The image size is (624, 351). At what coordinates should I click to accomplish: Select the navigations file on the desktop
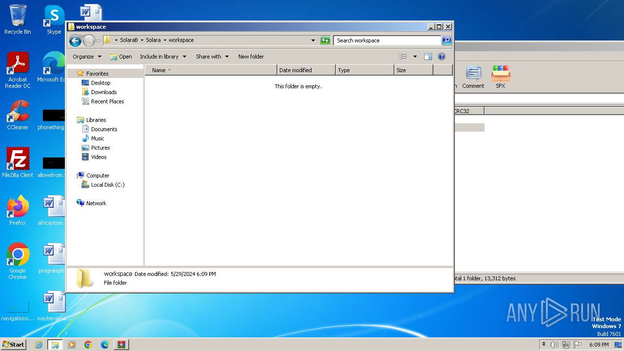pos(18,310)
